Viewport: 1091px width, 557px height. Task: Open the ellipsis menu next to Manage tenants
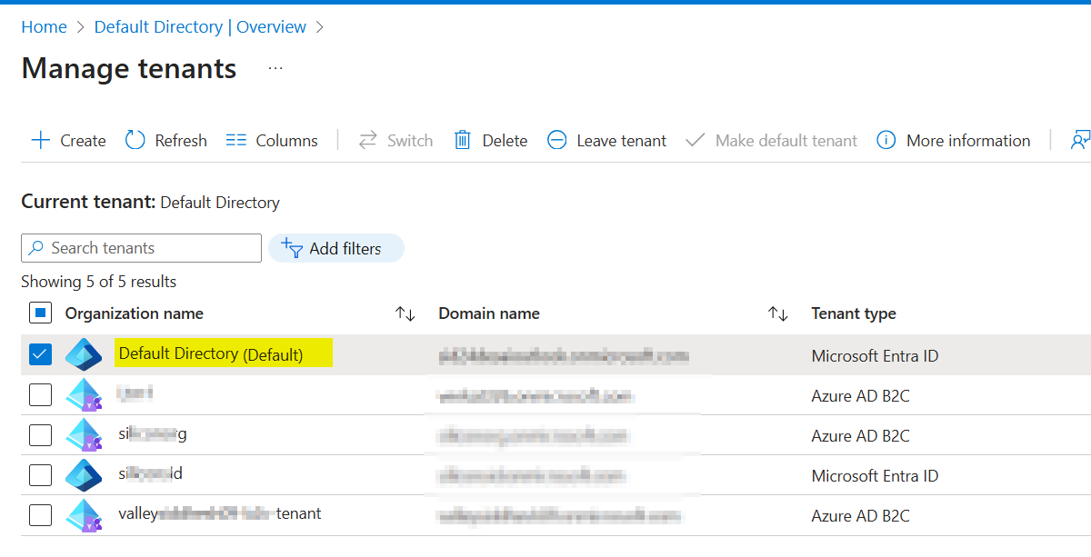pyautogui.click(x=275, y=69)
